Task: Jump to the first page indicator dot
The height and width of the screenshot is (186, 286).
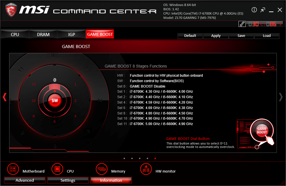Action: (x=124, y=159)
